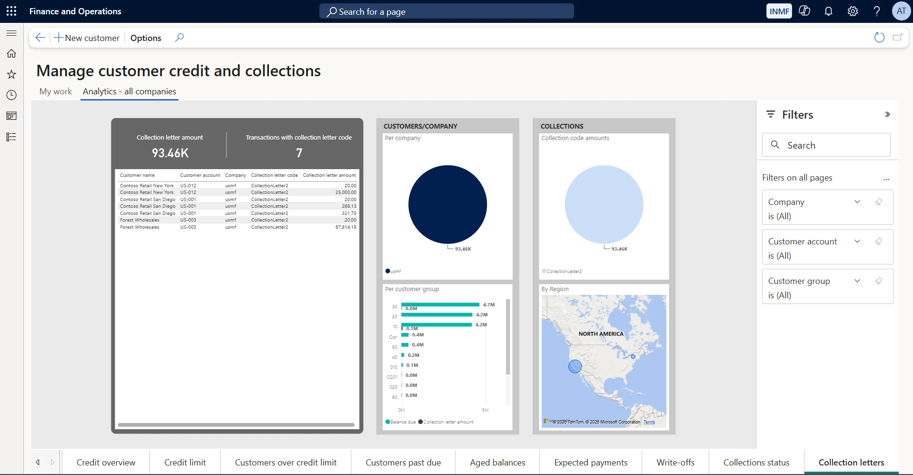
Task: Clear the Customer account filter eraser
Action: [879, 241]
